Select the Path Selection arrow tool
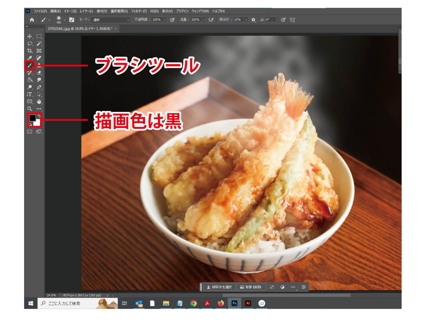 click(x=39, y=94)
